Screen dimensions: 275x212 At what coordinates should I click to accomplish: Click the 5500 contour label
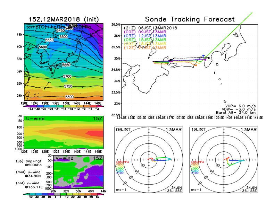coord(64,37)
